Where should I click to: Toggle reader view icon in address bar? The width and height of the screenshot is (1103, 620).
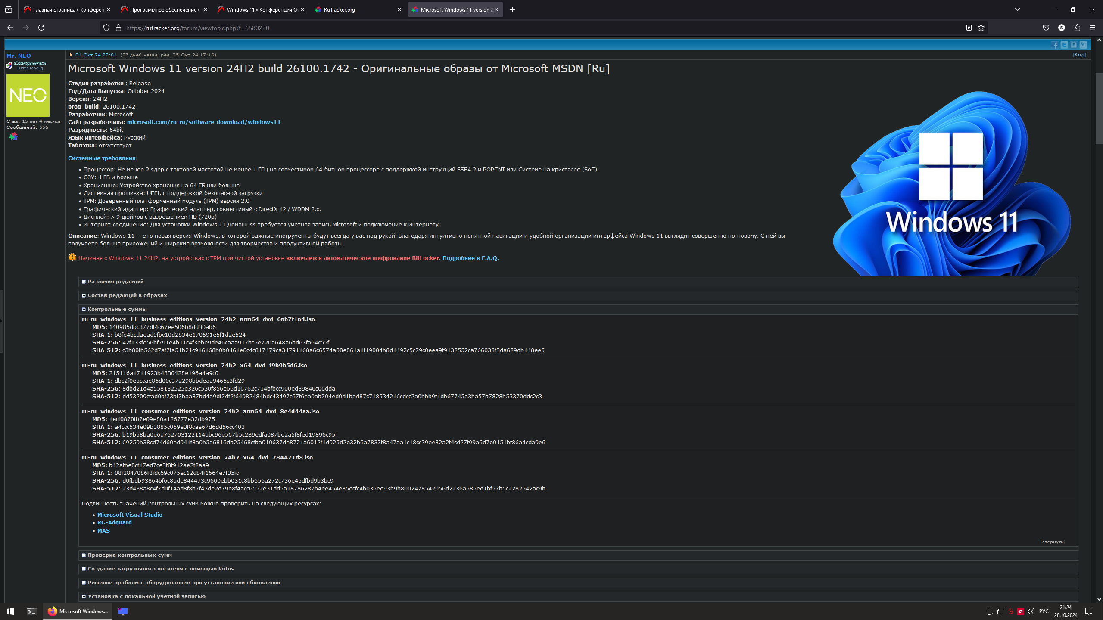969,28
